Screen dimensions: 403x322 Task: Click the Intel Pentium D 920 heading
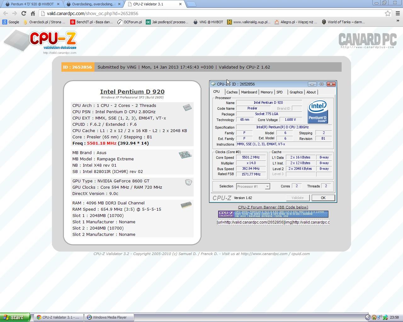tap(132, 92)
